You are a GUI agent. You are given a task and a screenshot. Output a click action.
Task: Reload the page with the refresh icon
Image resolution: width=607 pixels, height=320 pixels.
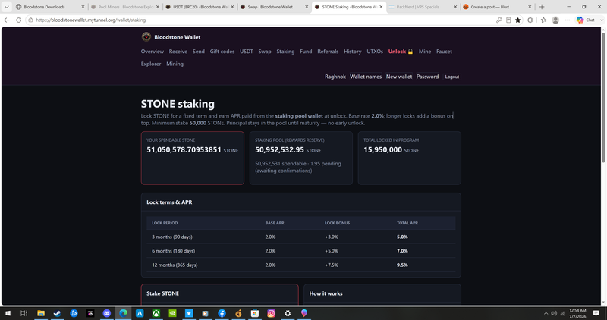click(18, 20)
